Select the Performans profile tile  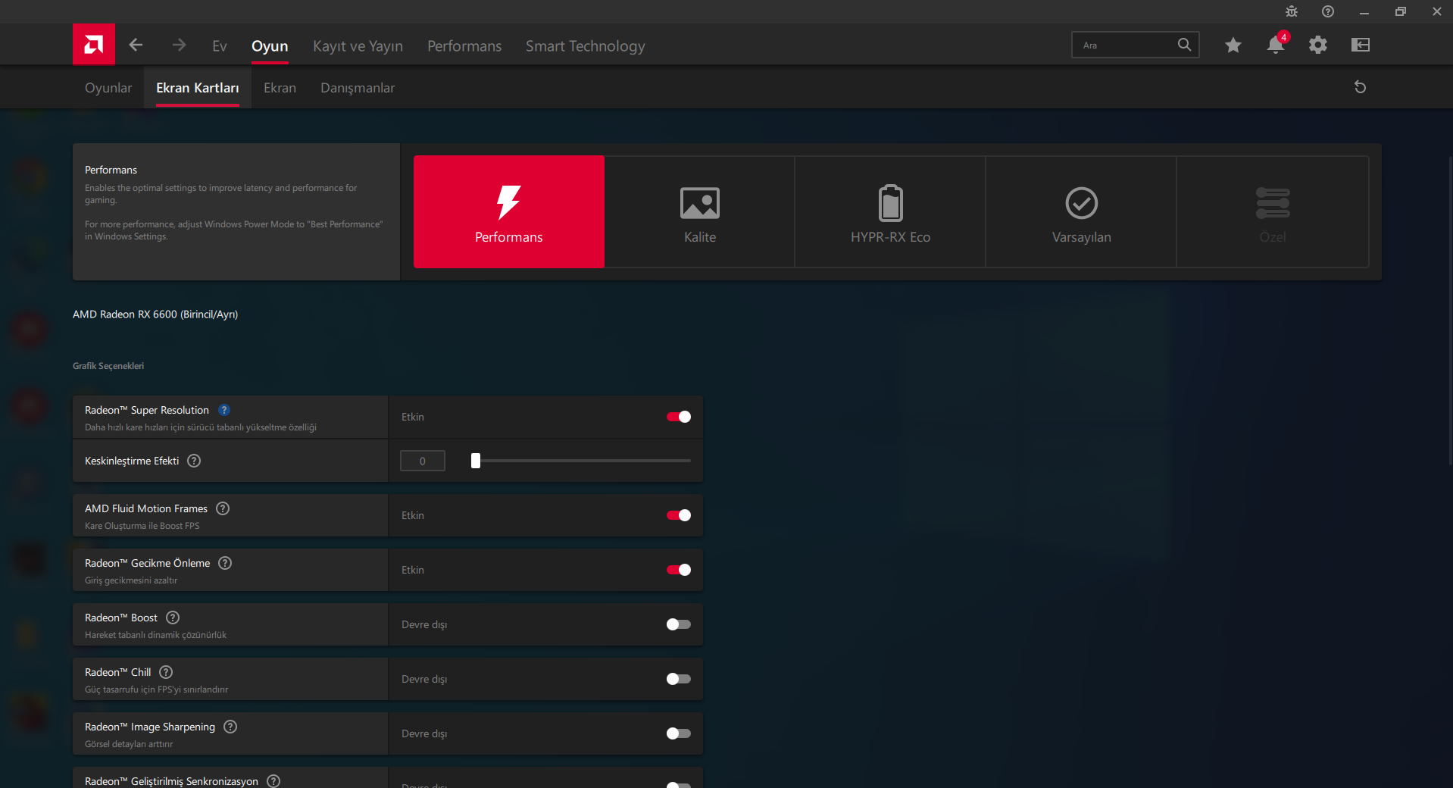pos(509,211)
